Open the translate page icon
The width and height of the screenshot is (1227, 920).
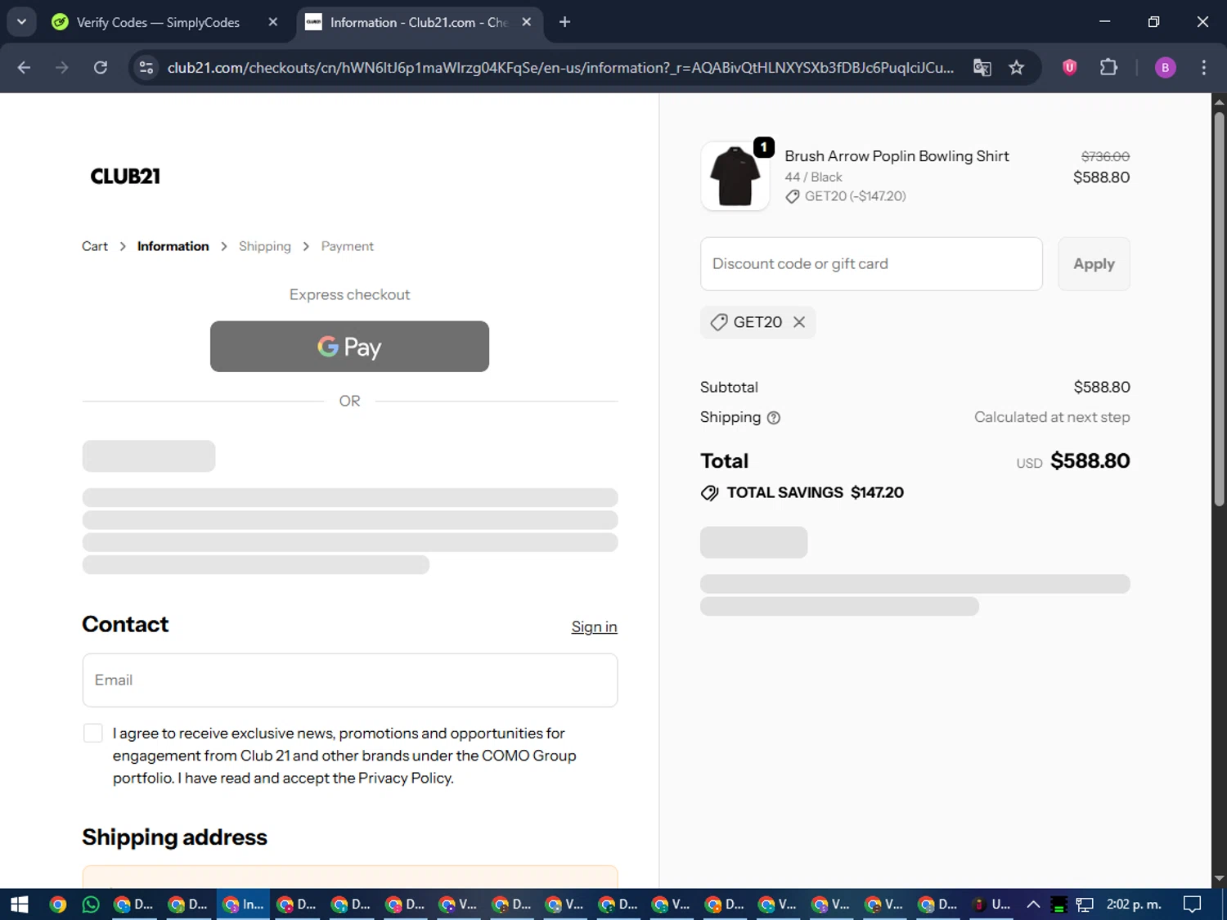pos(982,68)
